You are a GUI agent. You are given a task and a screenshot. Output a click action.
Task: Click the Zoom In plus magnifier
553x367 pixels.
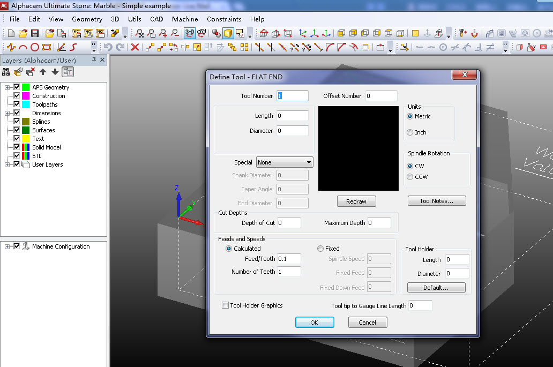pyautogui.click(x=163, y=34)
